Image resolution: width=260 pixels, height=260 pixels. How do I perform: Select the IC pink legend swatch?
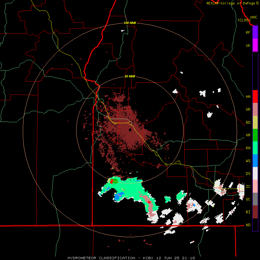click(255, 186)
